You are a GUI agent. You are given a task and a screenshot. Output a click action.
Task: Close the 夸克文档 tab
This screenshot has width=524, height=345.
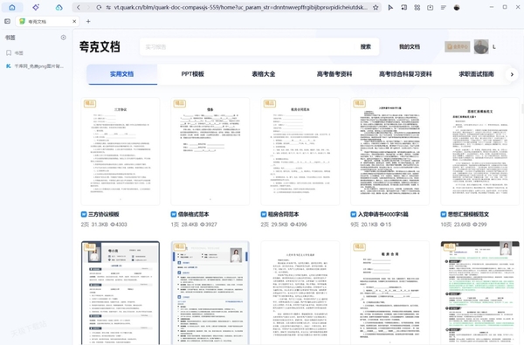coord(74,21)
